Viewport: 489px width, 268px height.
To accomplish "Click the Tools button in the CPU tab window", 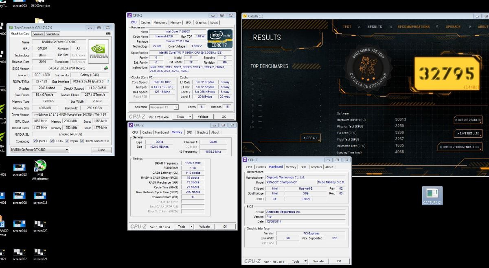I will (180, 117).
